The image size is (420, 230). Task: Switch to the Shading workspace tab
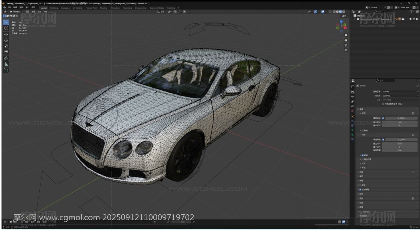[104, 8]
